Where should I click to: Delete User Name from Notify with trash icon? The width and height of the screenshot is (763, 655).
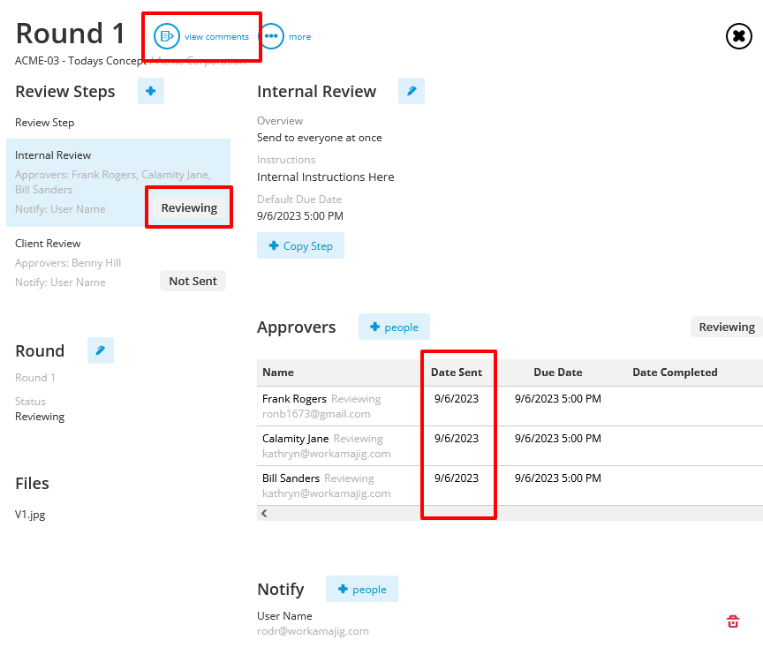click(x=733, y=621)
